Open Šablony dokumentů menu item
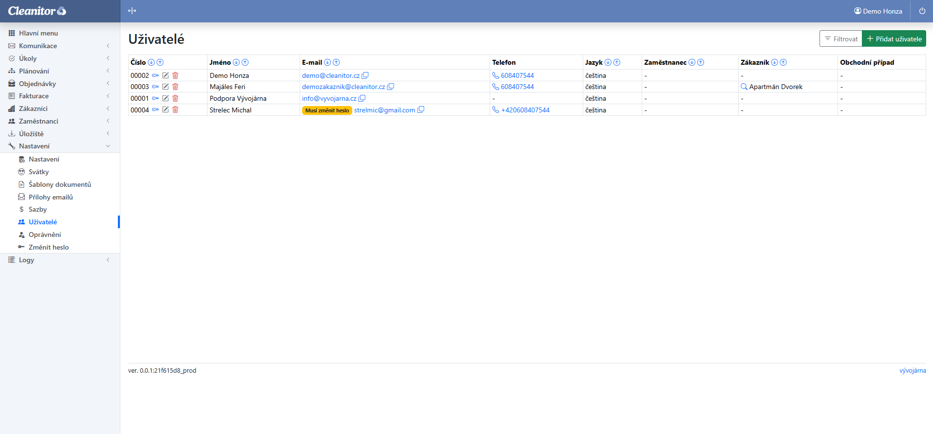The height and width of the screenshot is (434, 933). (x=59, y=184)
